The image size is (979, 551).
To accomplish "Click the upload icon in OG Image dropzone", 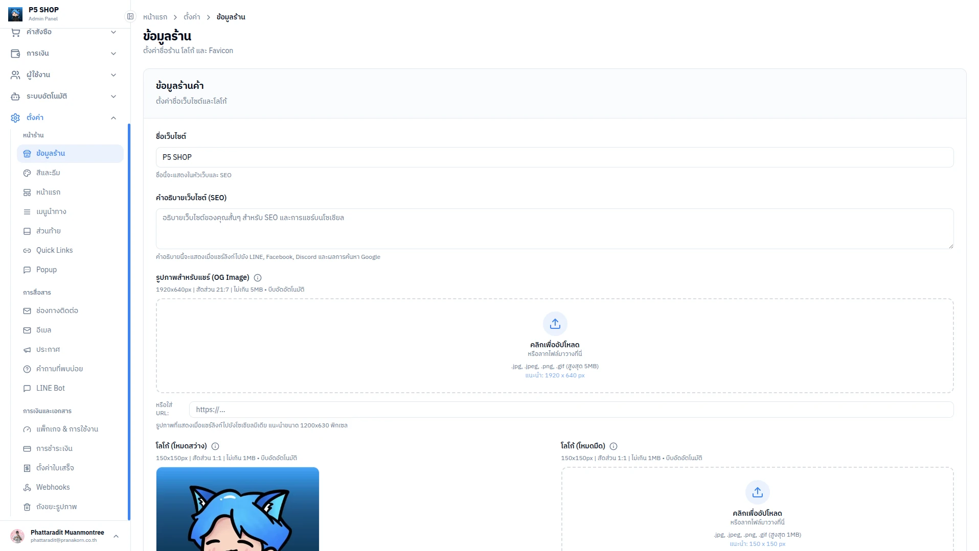I will (555, 324).
